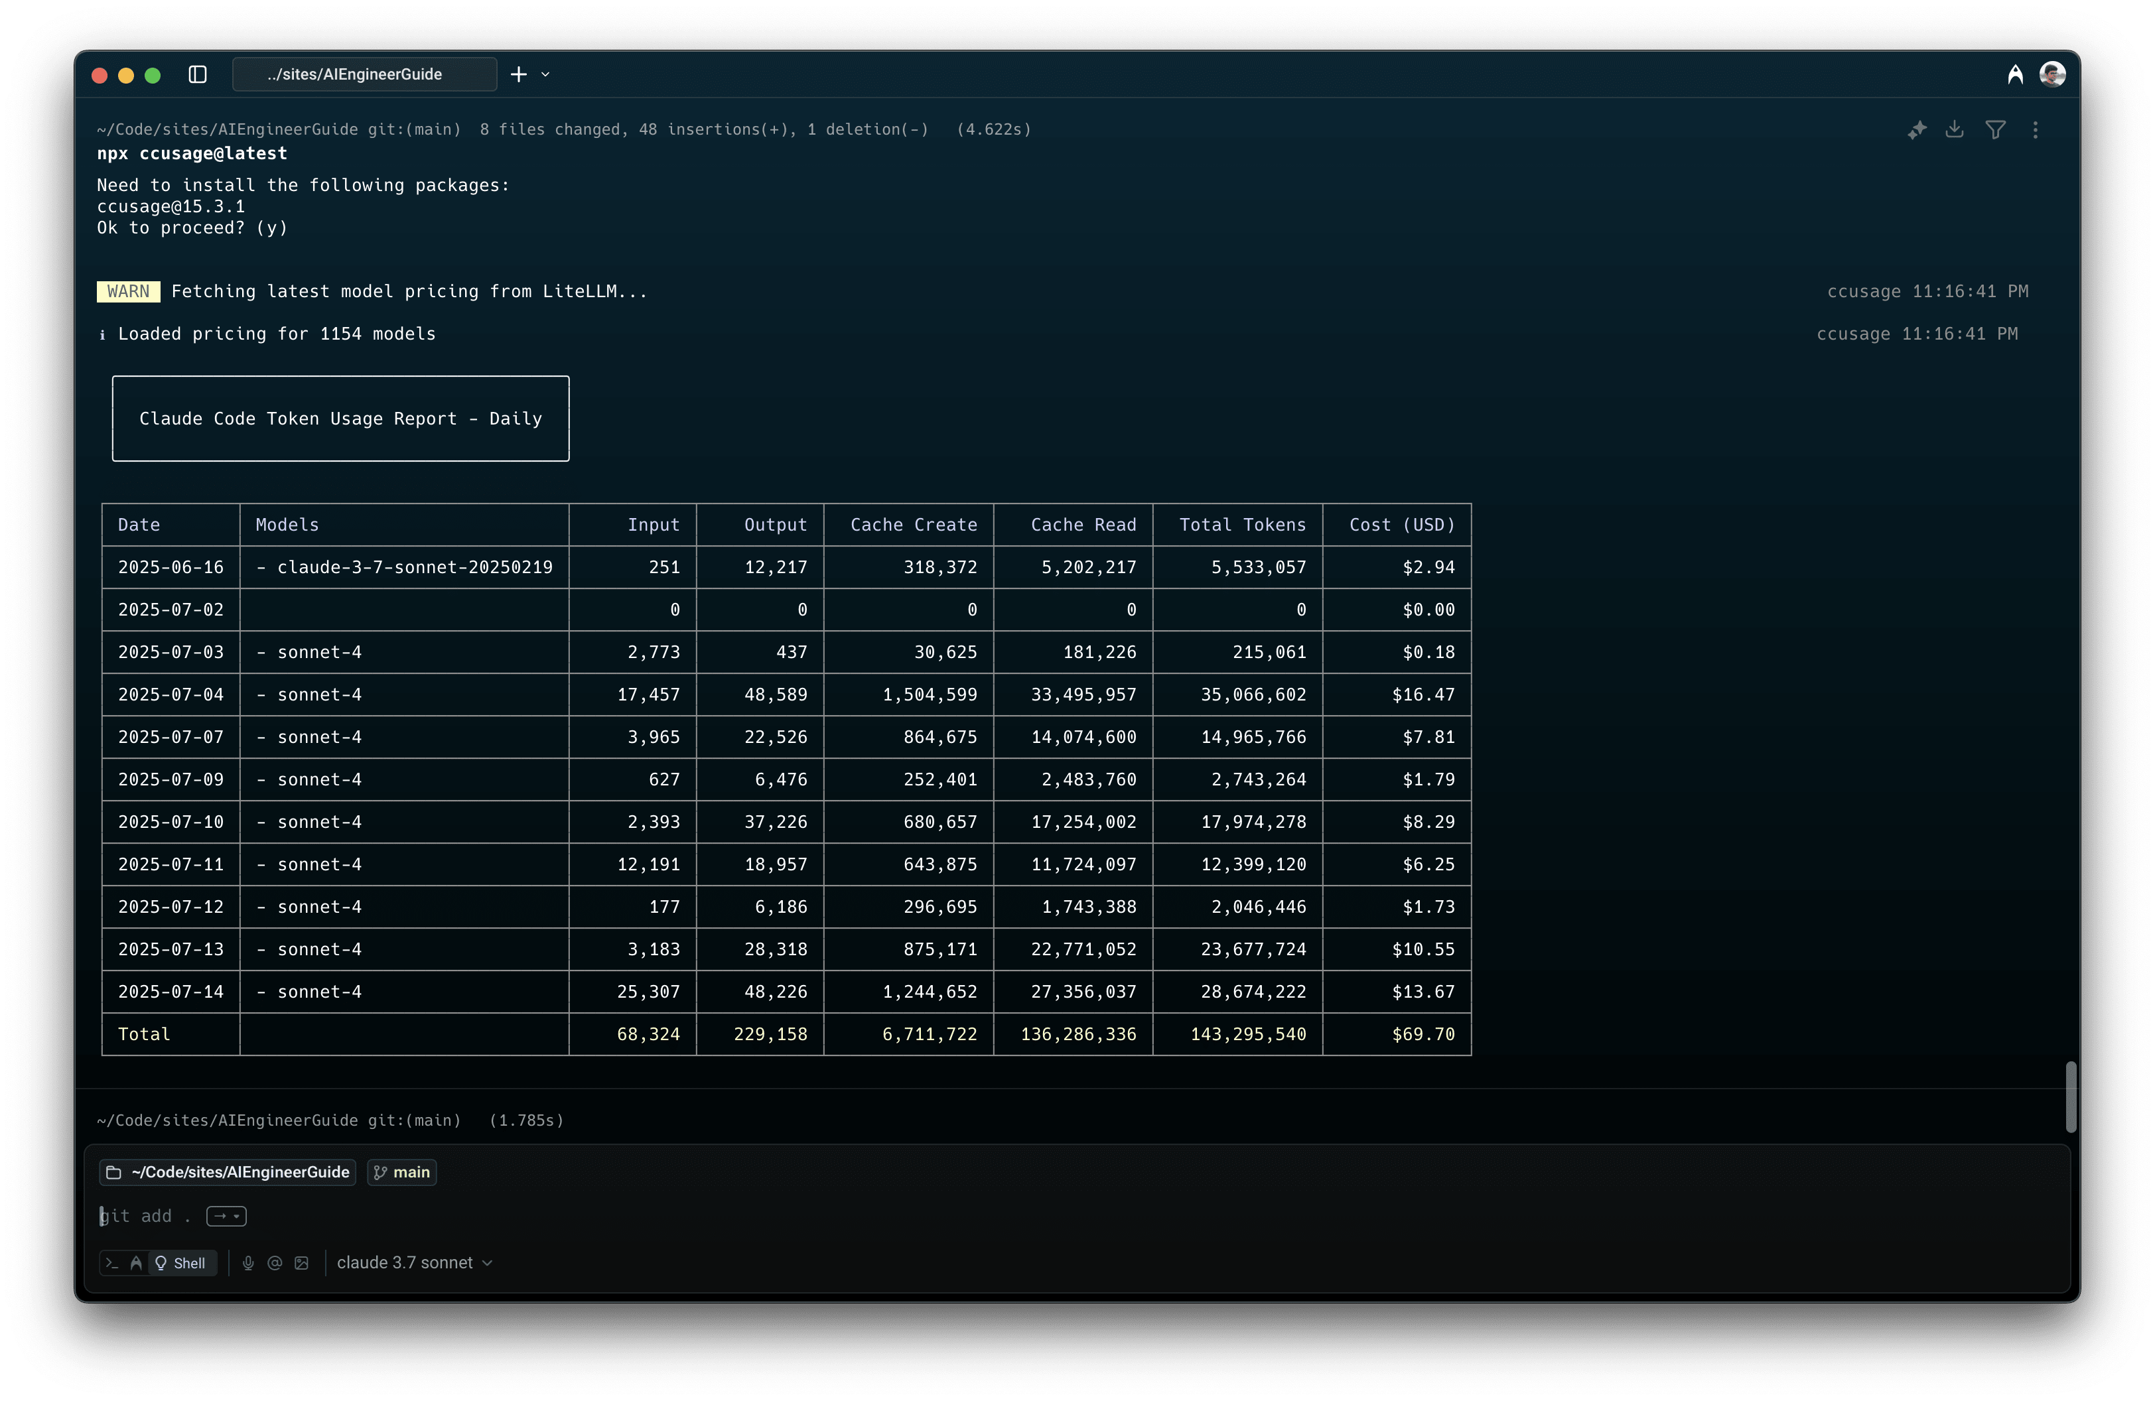The image size is (2155, 1401).
Task: Click the 'Models' column header
Action: click(x=287, y=525)
